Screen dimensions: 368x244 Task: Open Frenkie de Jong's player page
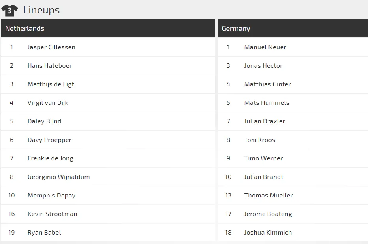51,158
